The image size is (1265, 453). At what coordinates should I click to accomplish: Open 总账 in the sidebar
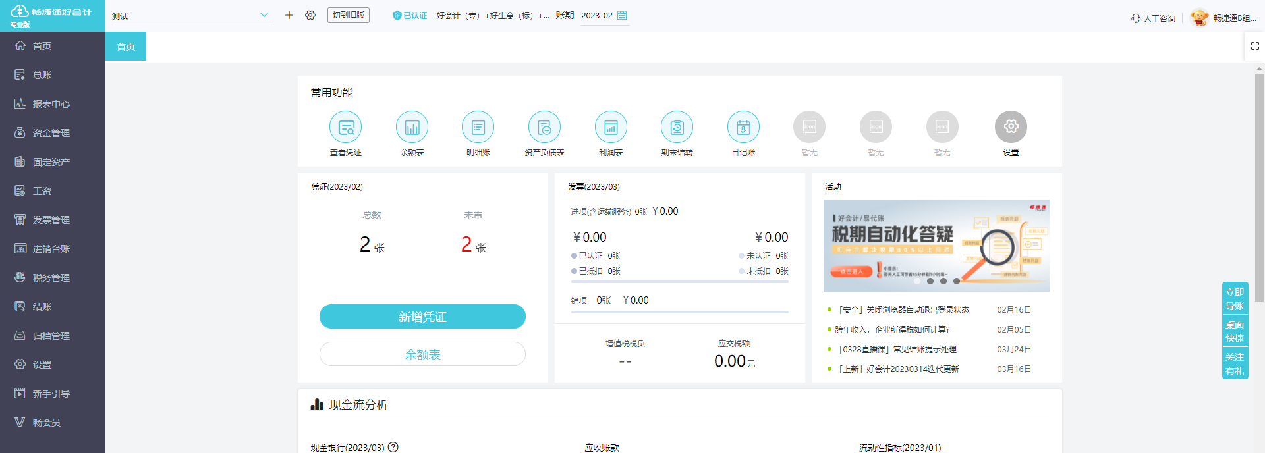coord(53,75)
